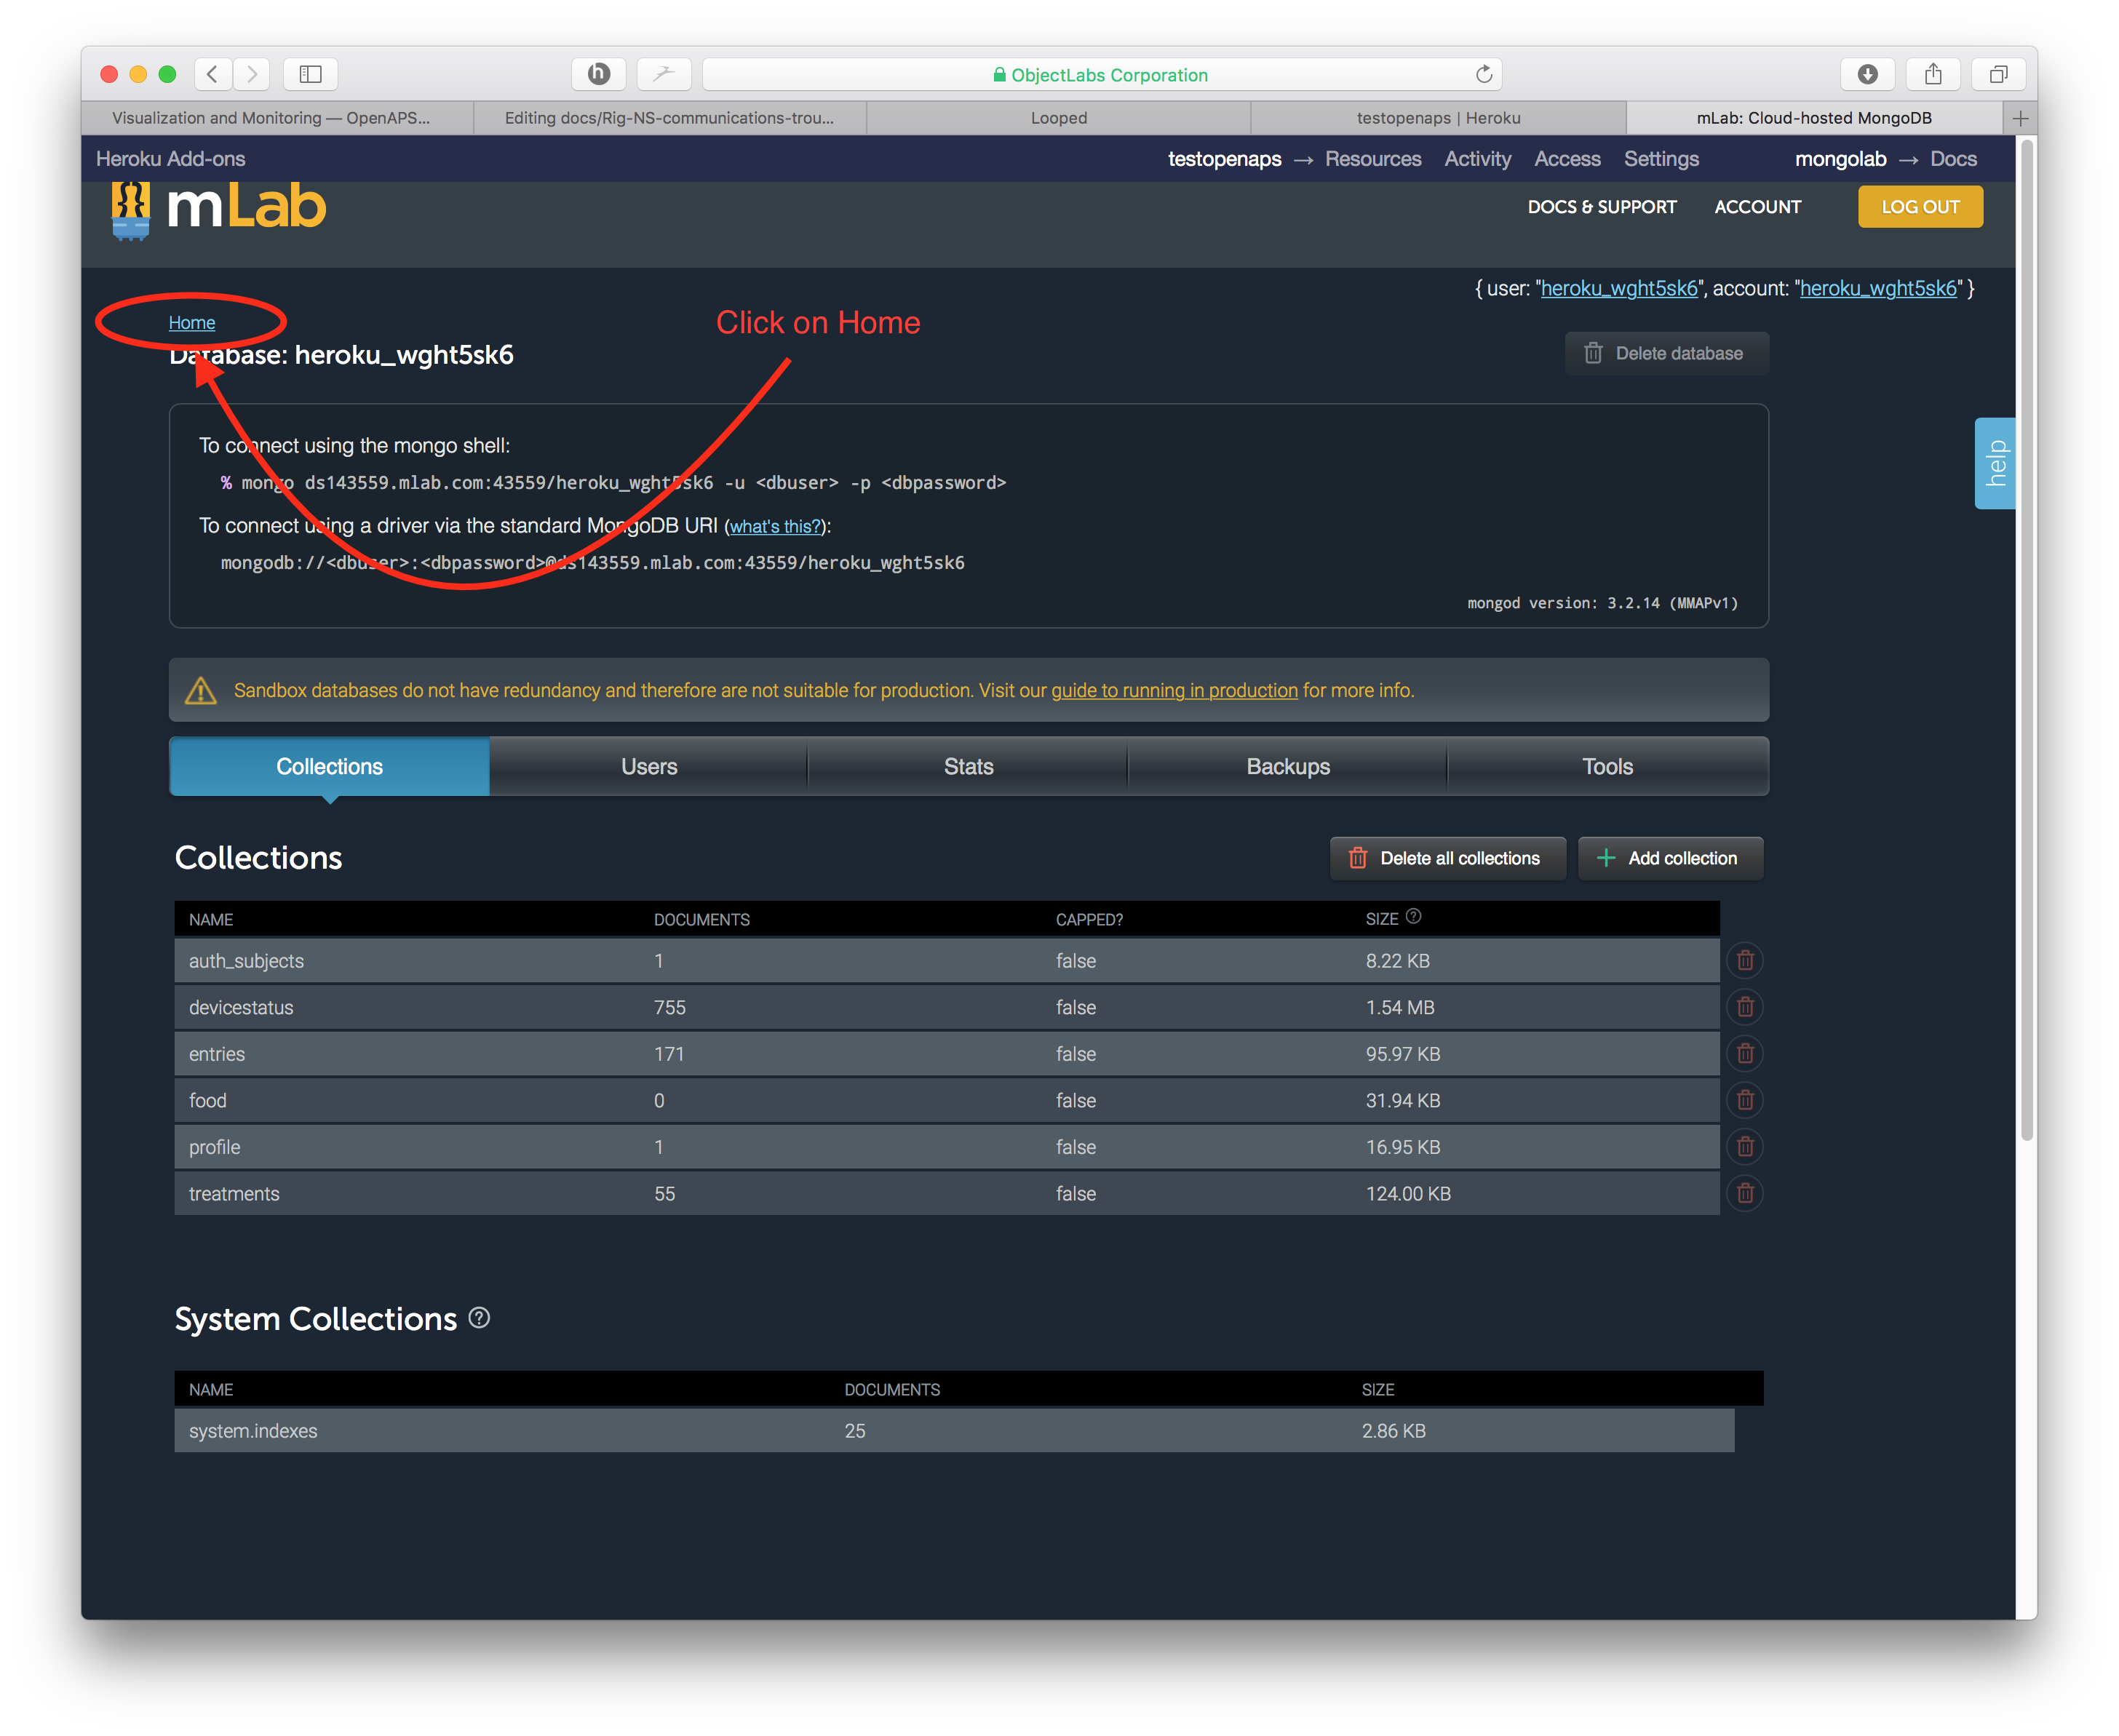Open the Stats tab
The height and width of the screenshot is (1736, 2119).
pos(968,767)
